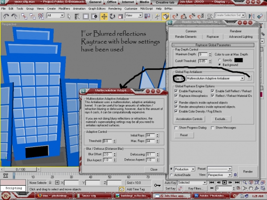Click the Reset button
The width and height of the screenshot is (267, 200).
[x=184, y=135]
